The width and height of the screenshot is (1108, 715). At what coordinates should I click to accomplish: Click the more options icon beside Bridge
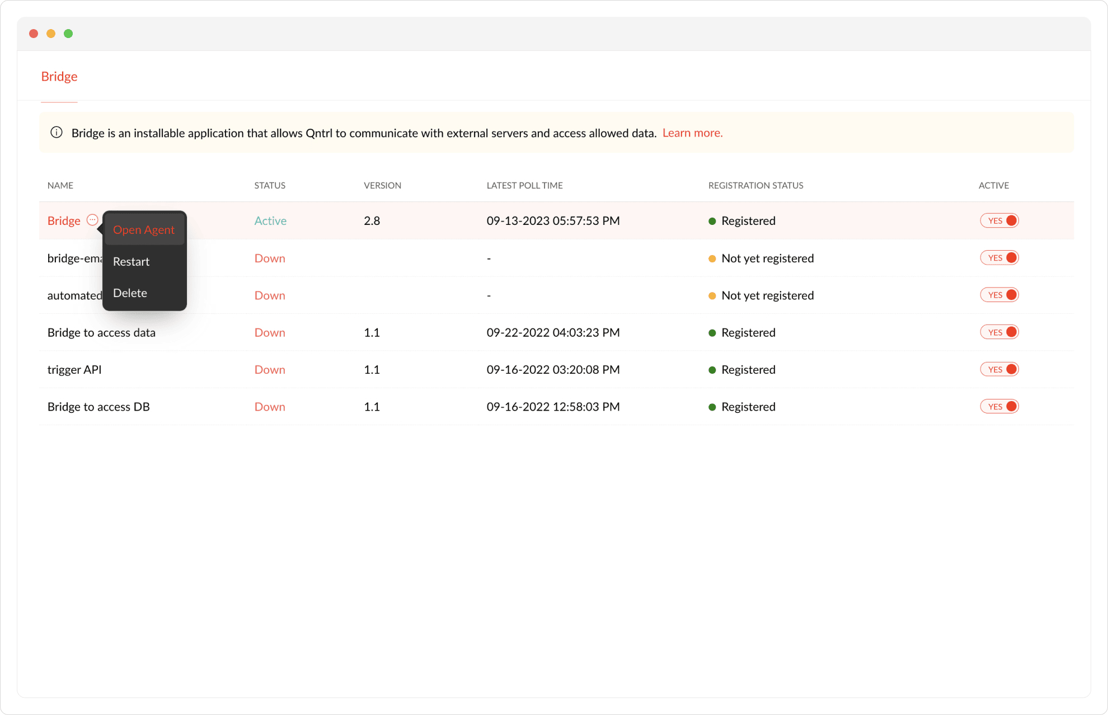click(x=92, y=220)
